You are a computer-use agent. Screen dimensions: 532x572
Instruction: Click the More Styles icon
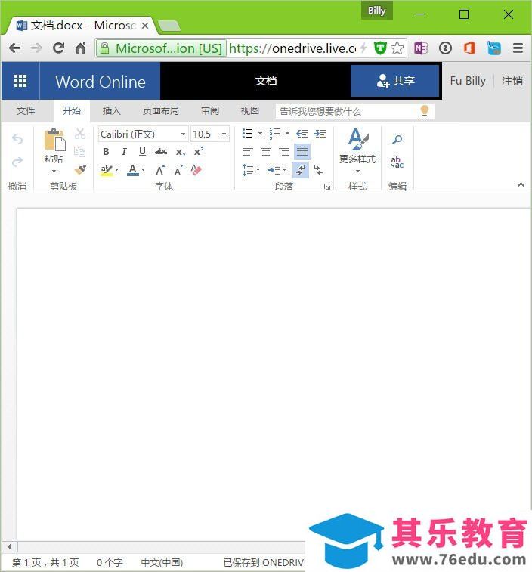pyautogui.click(x=358, y=139)
